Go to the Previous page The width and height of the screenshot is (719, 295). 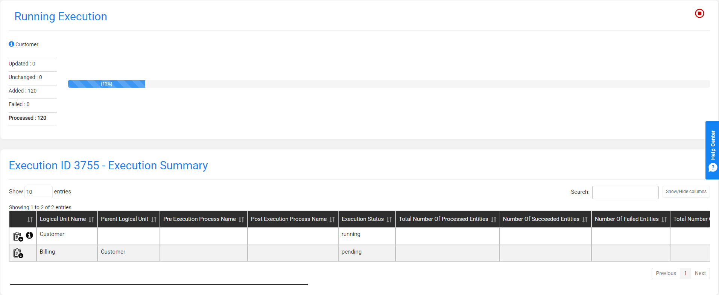point(666,273)
